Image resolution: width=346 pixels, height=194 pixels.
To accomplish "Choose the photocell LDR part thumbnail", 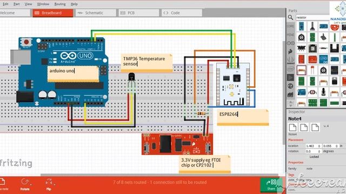I will click(312, 92).
